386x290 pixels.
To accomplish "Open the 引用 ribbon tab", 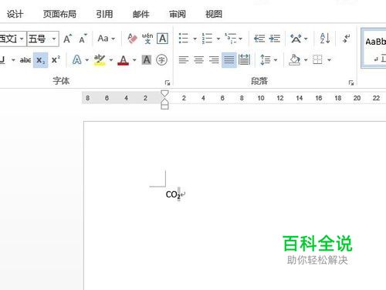I will pos(104,14).
